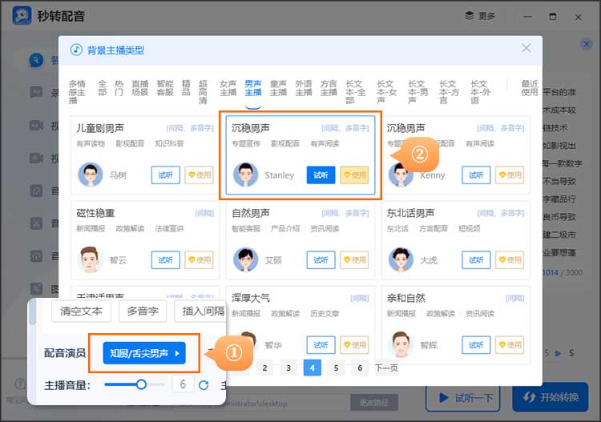Viewport: 601px width, 422px height.
Task: Preview Kenny voice with 试听 button
Action: (476, 175)
